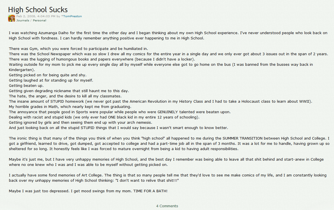Viewport: 334px width, 210px height.
Task: Open the Personal category link
Action: coord(40,20)
